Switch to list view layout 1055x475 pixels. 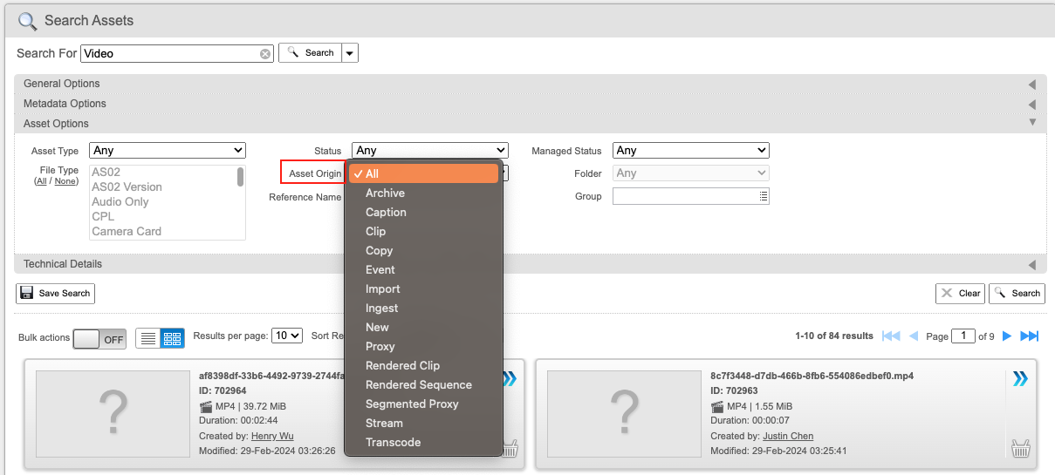148,338
